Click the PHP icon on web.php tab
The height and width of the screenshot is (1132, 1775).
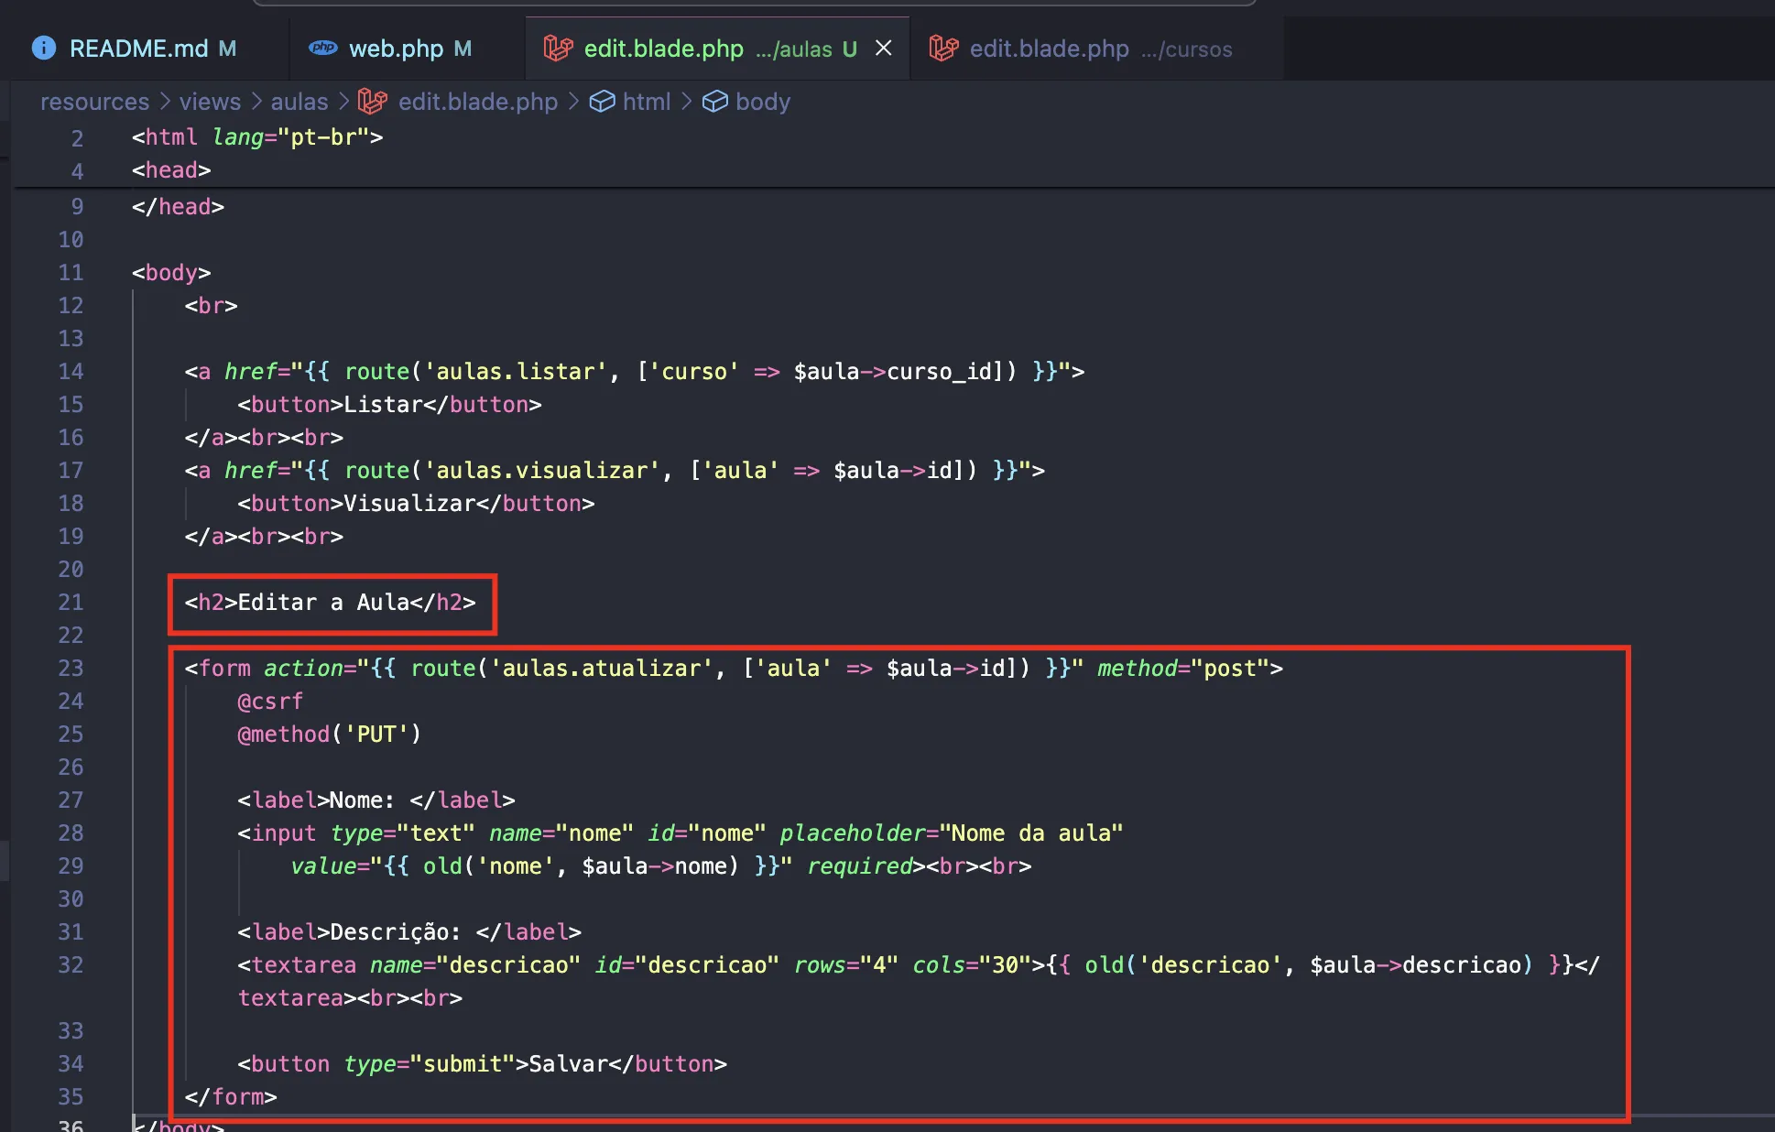[322, 48]
